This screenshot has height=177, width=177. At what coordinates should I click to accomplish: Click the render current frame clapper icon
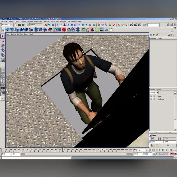(x=131, y=25)
